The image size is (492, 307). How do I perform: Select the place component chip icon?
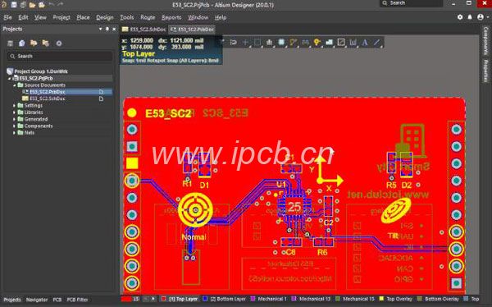pos(281,43)
